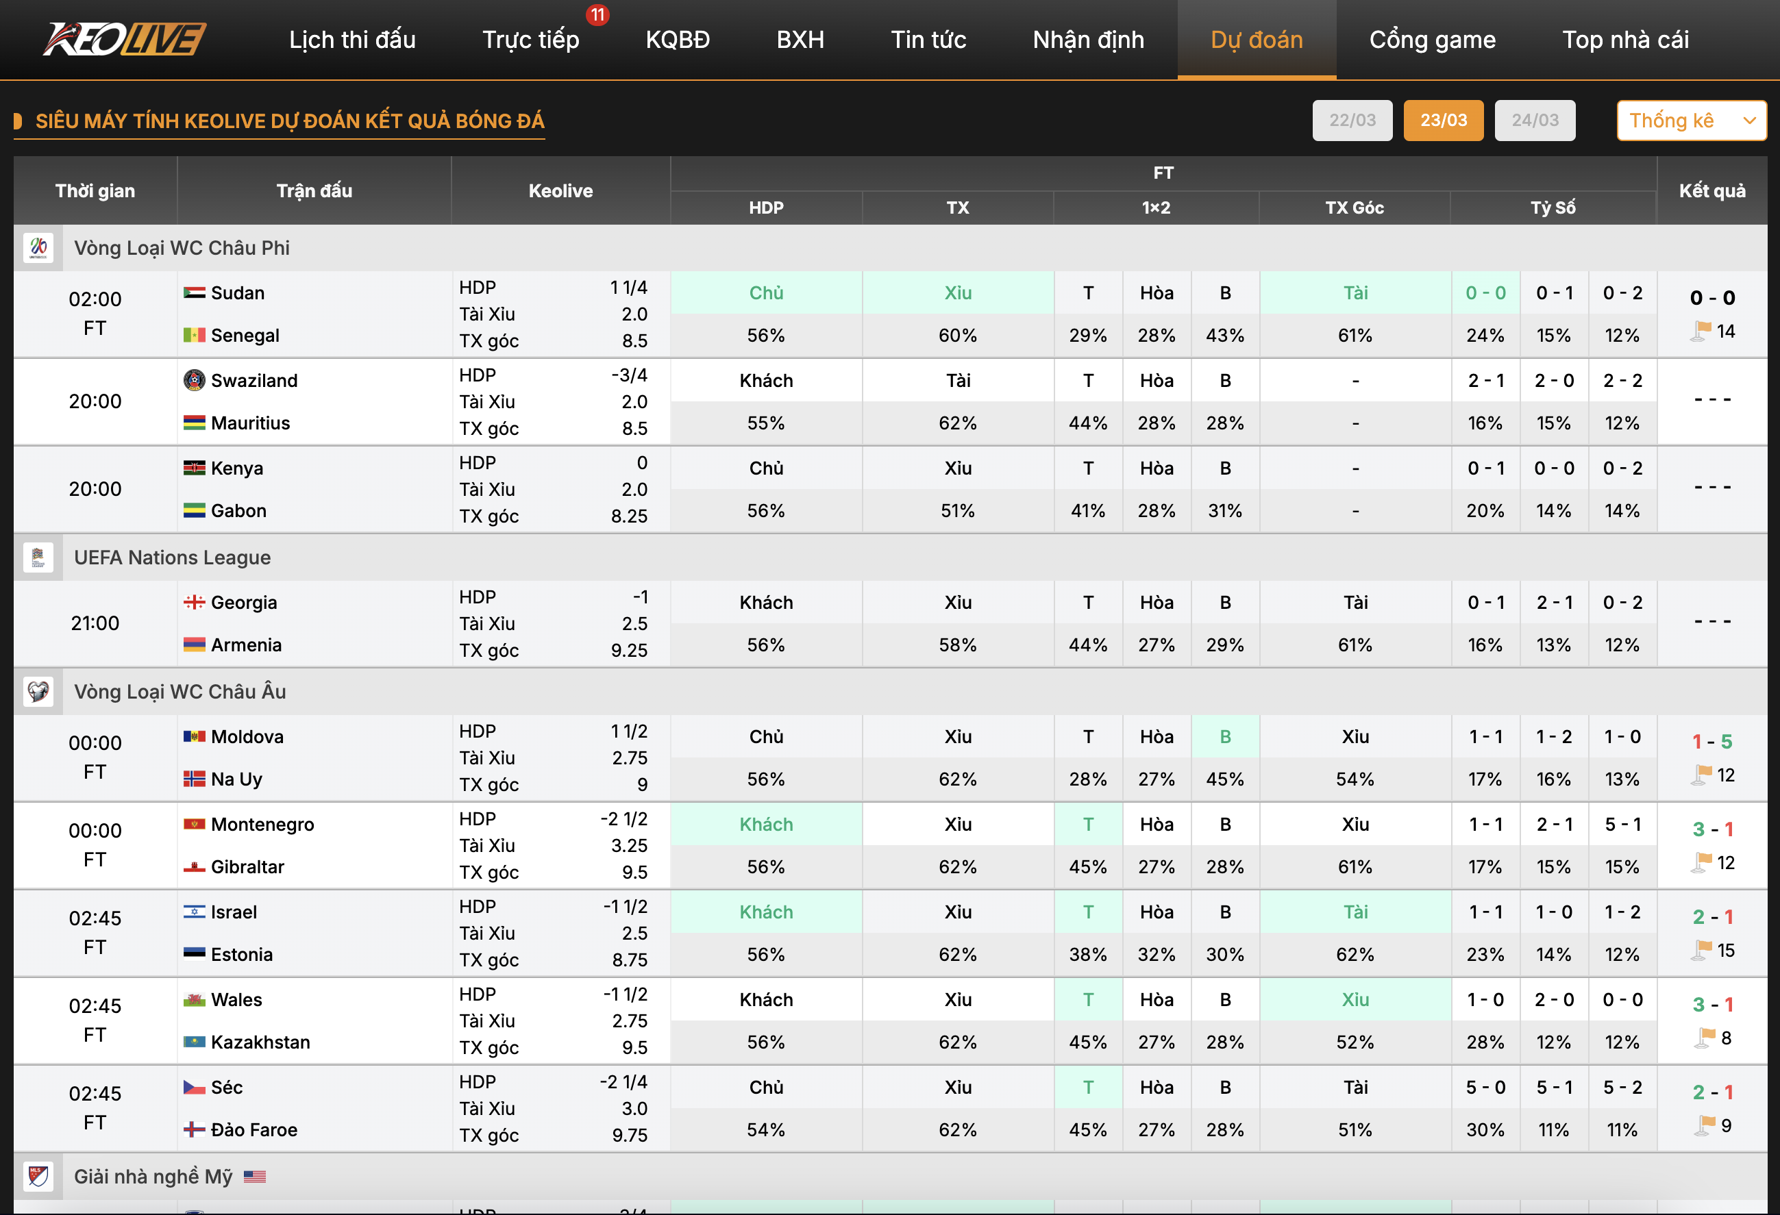
Task: Open the Montenegro team link
Action: 262,825
